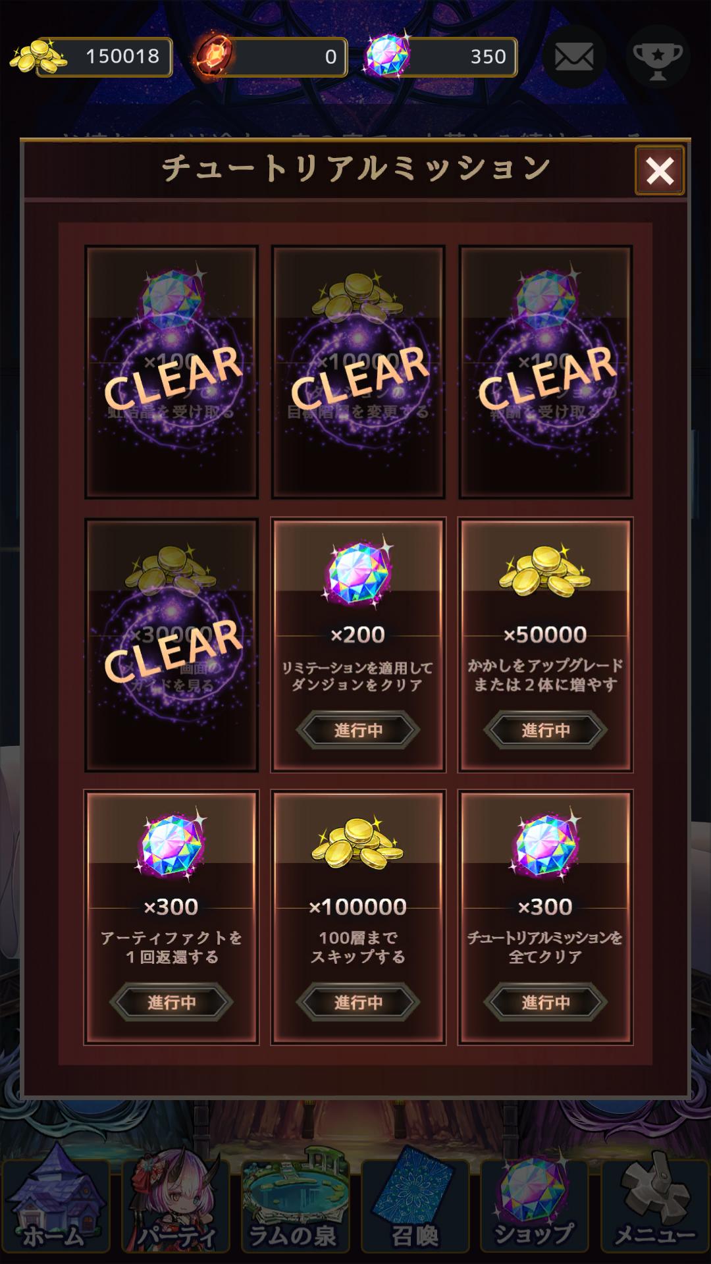Tap the rainbow gem currency icon

(387, 55)
